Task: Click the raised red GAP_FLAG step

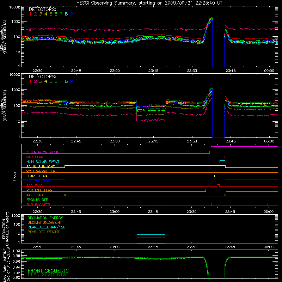Action: [219, 156]
